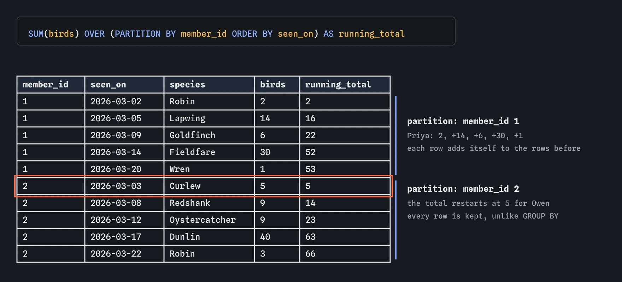Select birds value 40 in Dunlin row
The height and width of the screenshot is (282, 622).
tap(277, 237)
